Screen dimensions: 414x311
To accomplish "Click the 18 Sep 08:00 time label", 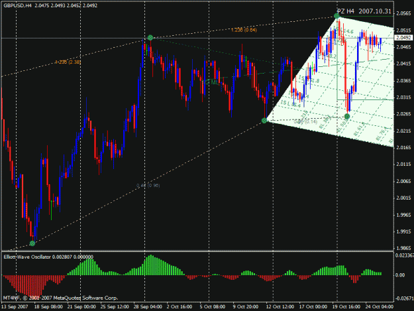I will click(48, 307).
